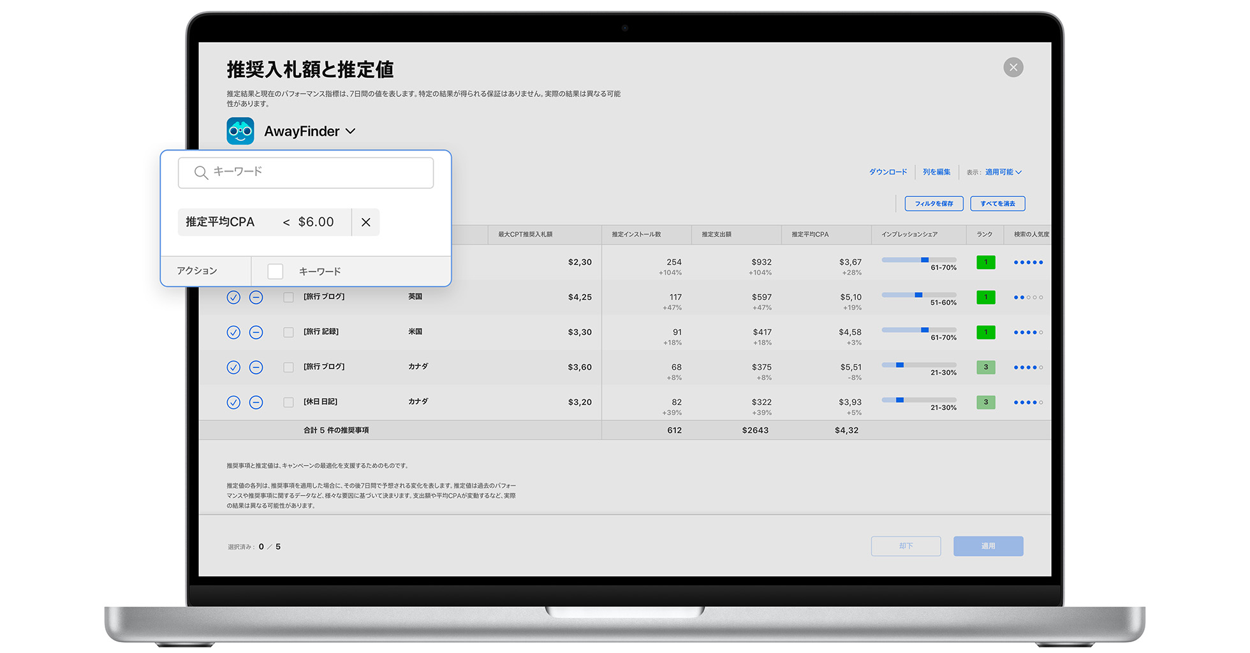
Task: Click 合計 5 件の推奨事項 summary row
Action: 624,430
